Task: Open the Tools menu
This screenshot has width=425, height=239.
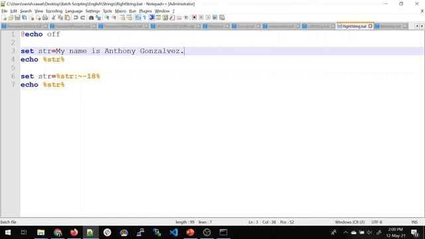Action: click(108, 11)
